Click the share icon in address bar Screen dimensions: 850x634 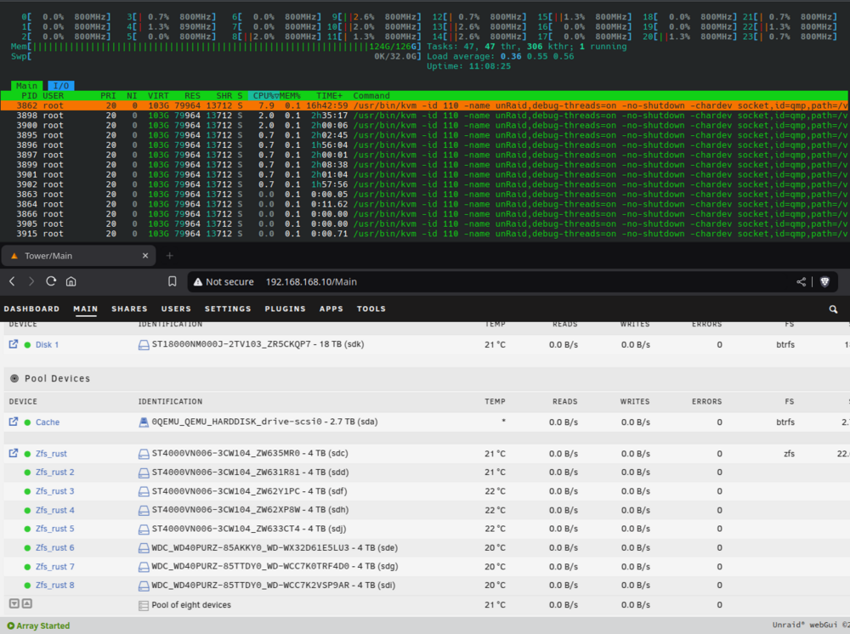point(801,282)
